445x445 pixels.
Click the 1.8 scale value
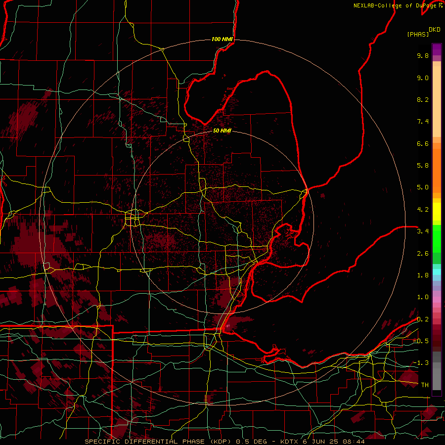coord(423,275)
